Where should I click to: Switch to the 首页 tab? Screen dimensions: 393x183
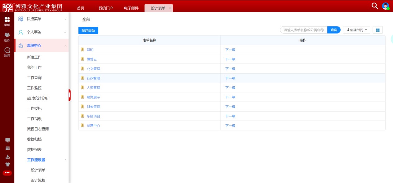click(x=80, y=8)
